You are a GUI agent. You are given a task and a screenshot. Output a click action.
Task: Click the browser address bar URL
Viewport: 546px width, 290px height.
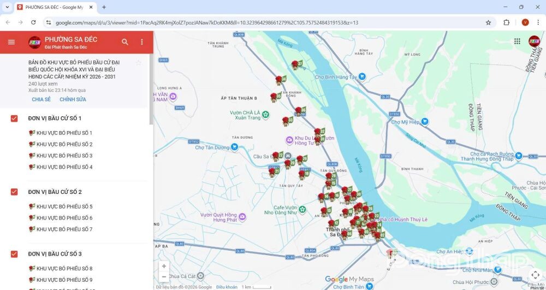(x=207, y=22)
